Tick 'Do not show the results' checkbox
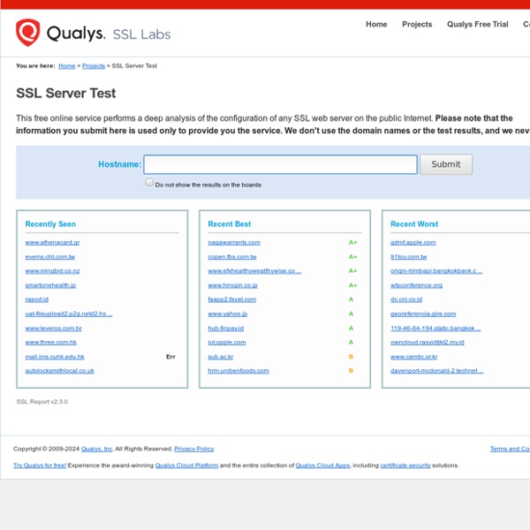Screen dimensions: 530x530 149,183
